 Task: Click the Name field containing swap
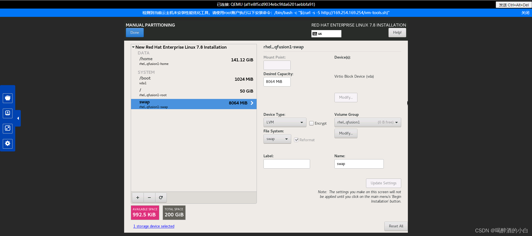coord(359,164)
